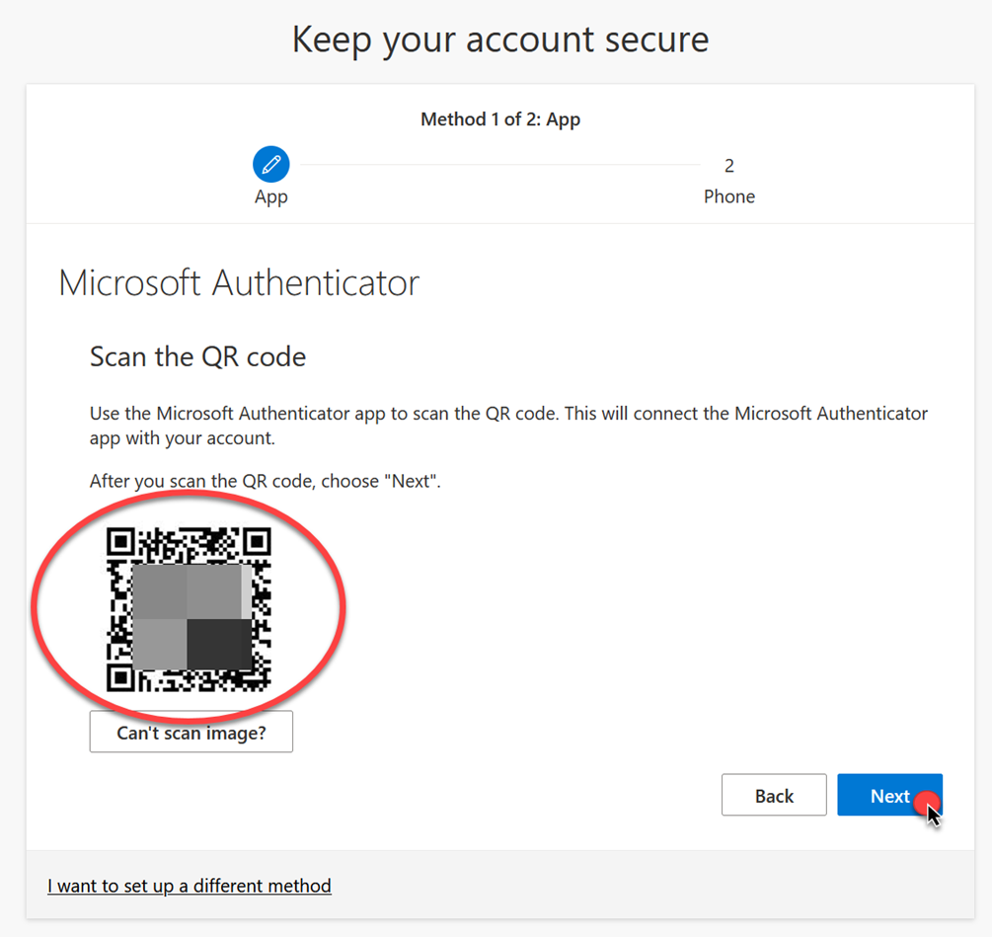Image resolution: width=992 pixels, height=937 pixels.
Task: Open the "Can't scan image?" option
Action: 191,733
